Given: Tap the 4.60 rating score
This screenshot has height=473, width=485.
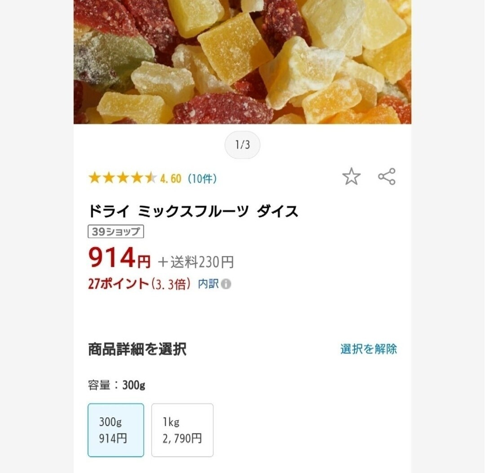Looking at the screenshot, I should pos(171,179).
